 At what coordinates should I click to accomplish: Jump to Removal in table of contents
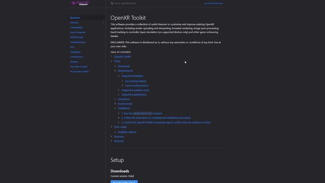(119, 141)
